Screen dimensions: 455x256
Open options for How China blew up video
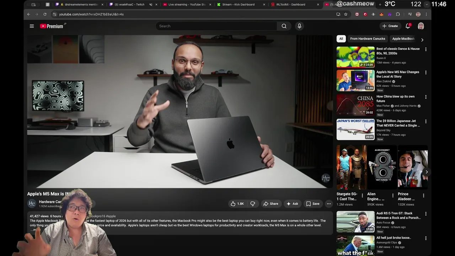click(x=426, y=97)
